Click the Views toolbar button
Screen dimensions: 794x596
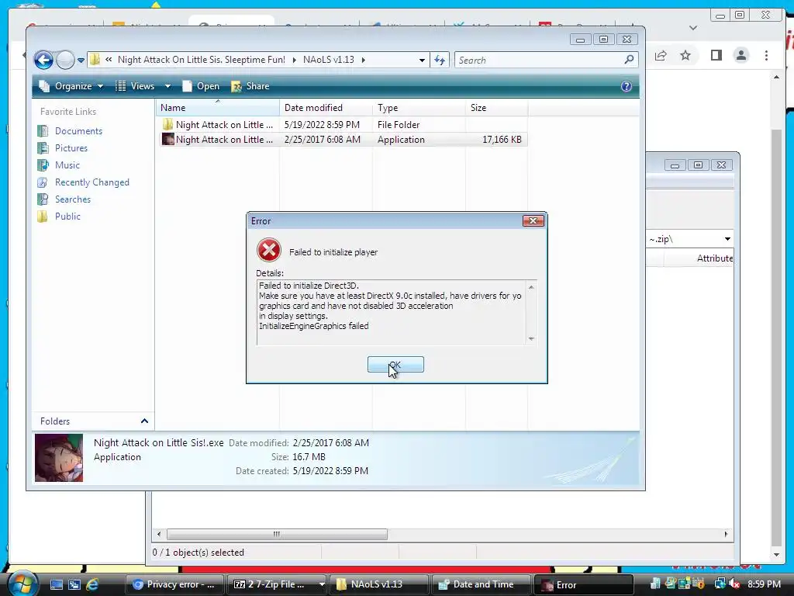click(x=135, y=86)
